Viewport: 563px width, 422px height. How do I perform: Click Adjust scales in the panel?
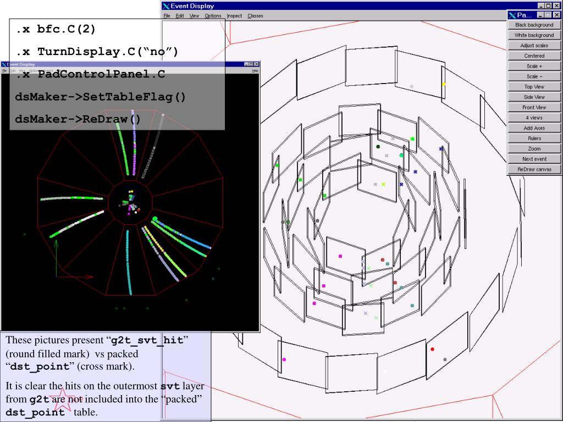tap(534, 46)
